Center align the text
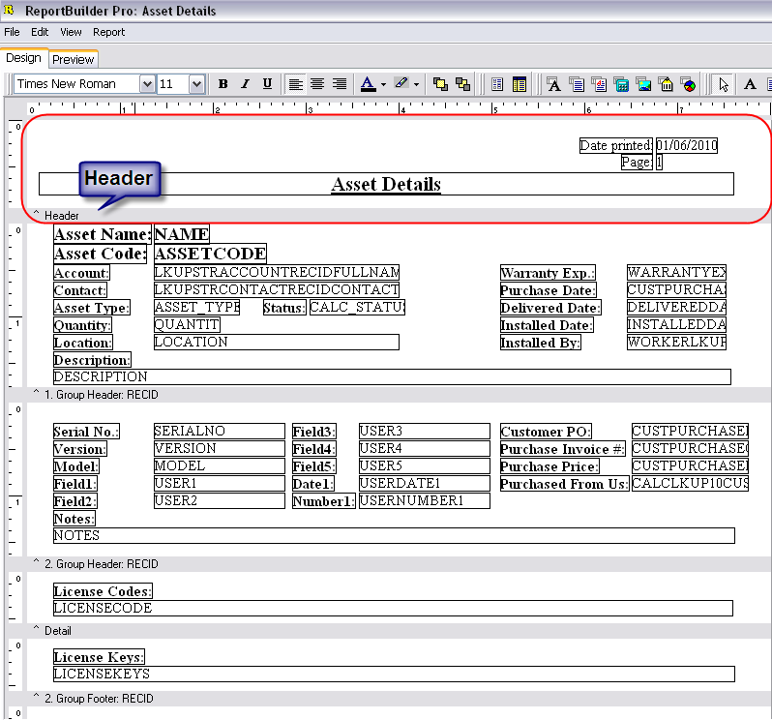 click(317, 84)
